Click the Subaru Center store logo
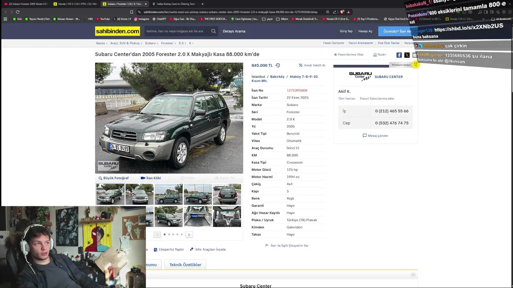 360,76
